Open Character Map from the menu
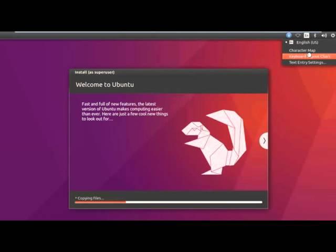 pyautogui.click(x=302, y=50)
